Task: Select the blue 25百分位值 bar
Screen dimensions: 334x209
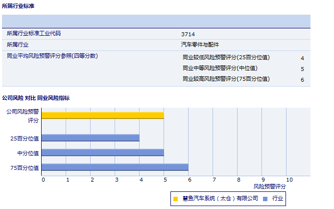Action: coord(90,138)
